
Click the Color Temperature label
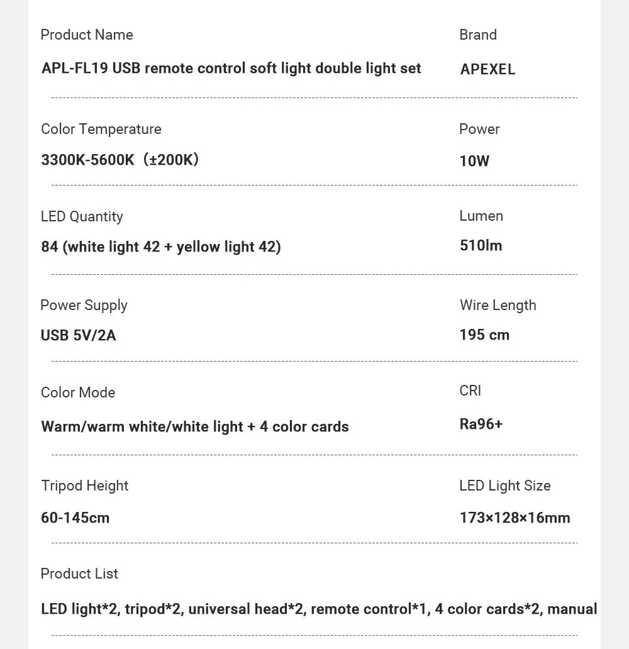(x=101, y=129)
